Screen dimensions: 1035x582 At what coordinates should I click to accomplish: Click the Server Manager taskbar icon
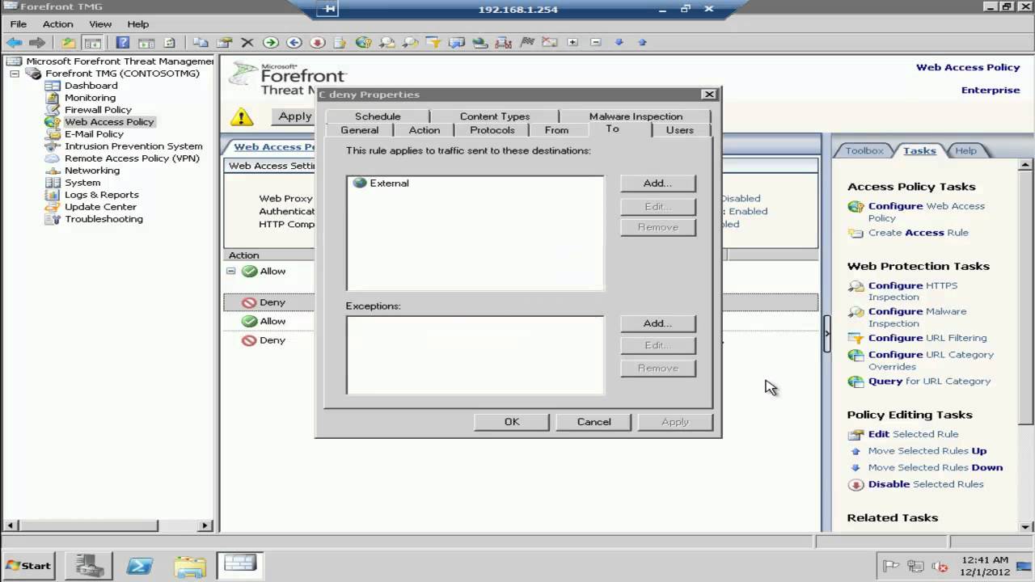[88, 566]
